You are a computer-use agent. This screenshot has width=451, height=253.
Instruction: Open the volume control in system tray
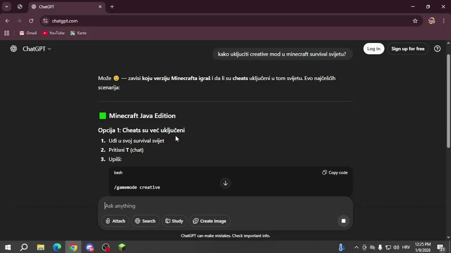396,247
